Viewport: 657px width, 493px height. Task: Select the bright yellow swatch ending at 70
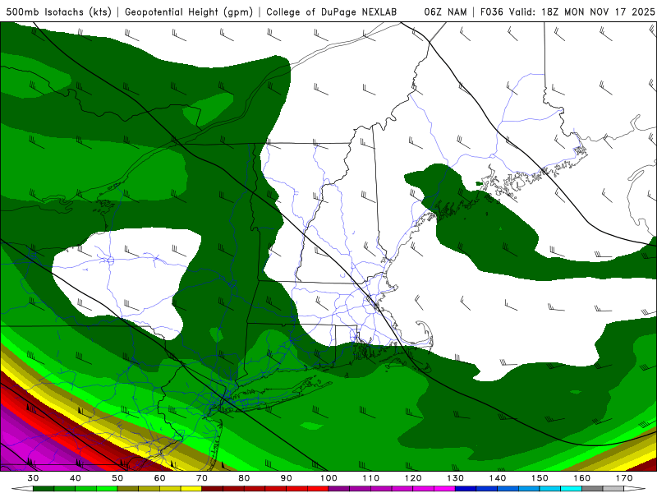191,488
